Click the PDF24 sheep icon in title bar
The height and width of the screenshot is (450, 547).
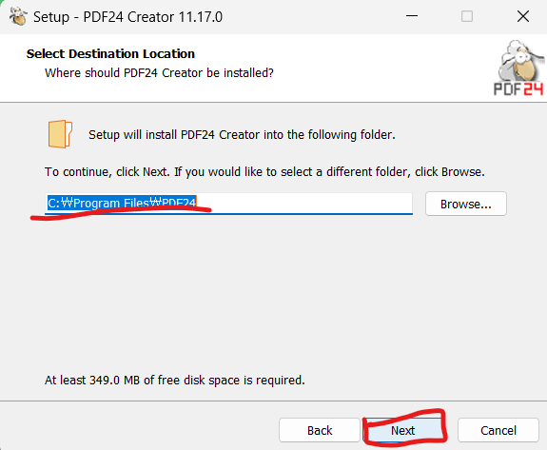click(18, 16)
